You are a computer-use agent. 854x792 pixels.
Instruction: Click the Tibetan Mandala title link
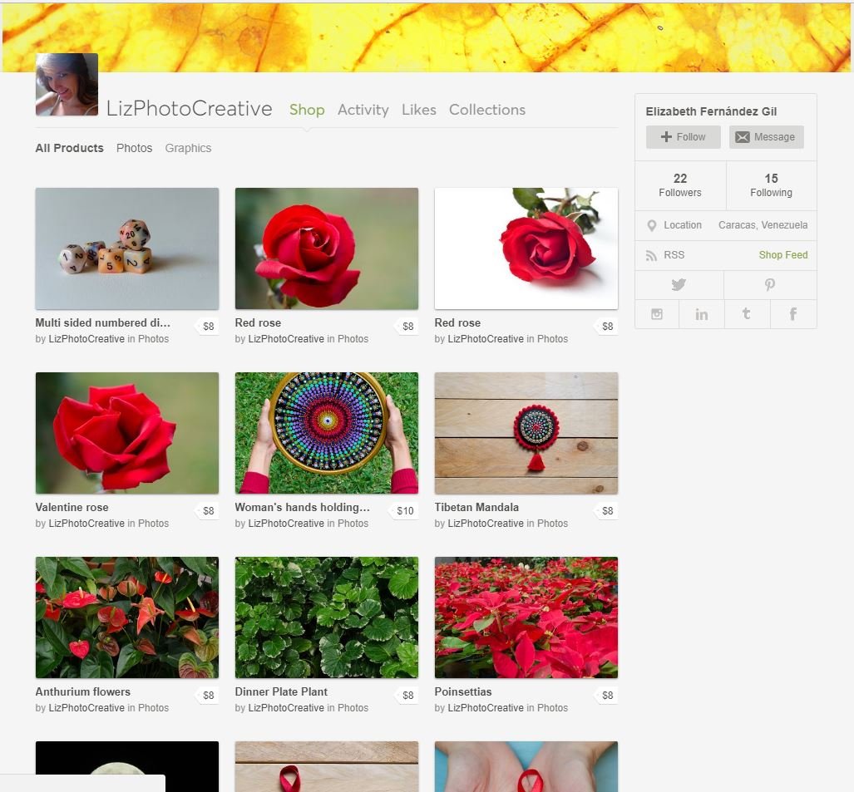tap(476, 507)
